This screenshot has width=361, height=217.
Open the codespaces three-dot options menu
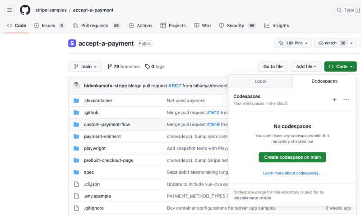pyautogui.click(x=346, y=99)
